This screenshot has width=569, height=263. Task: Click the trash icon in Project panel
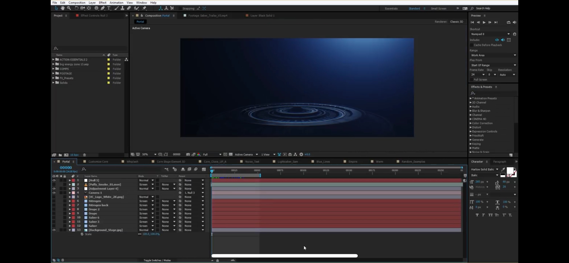tap(85, 155)
